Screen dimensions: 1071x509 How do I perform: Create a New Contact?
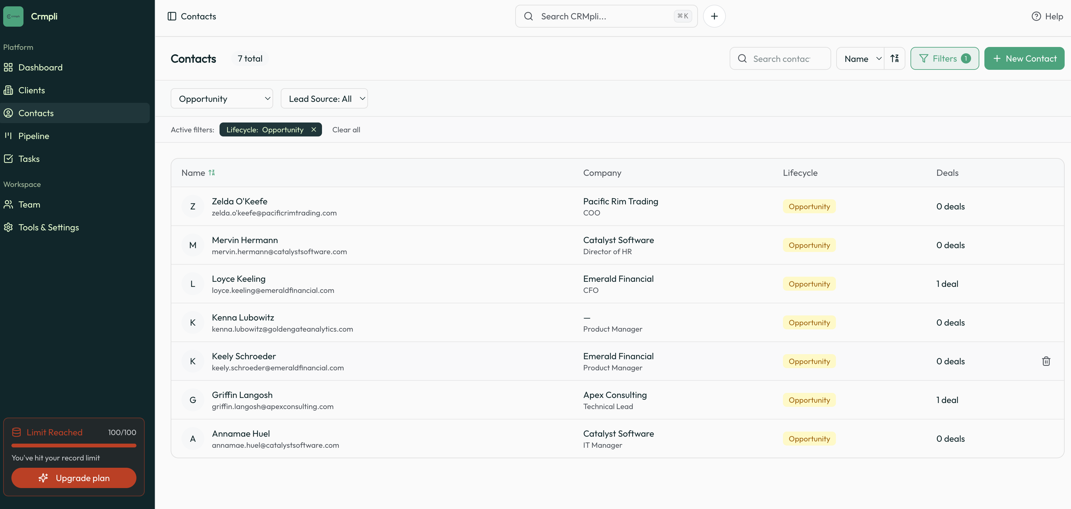coord(1024,58)
